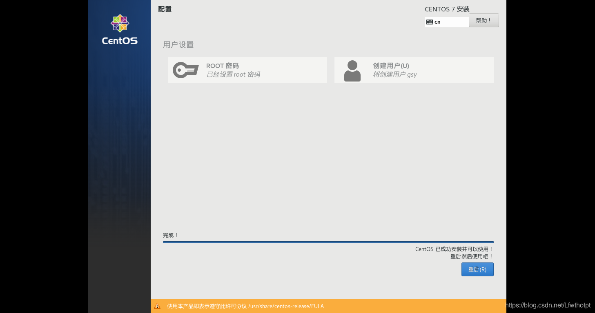Select the cn keyboard layout indicator
The image size is (595, 313).
[x=447, y=22]
